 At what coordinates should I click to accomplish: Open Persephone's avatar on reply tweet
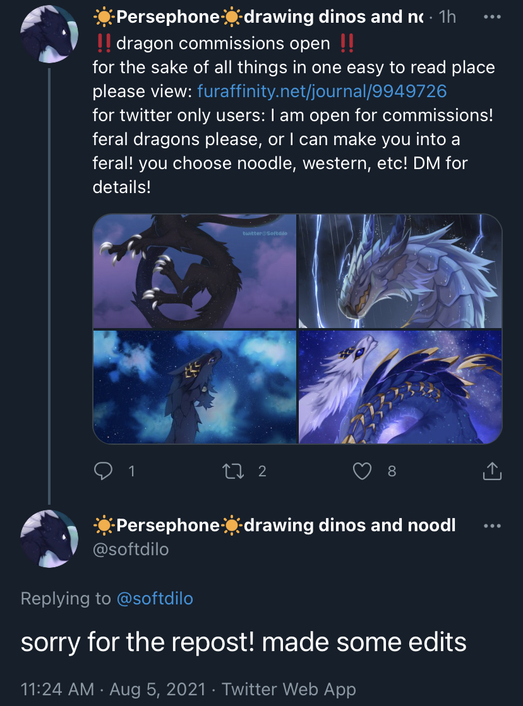coord(49,539)
